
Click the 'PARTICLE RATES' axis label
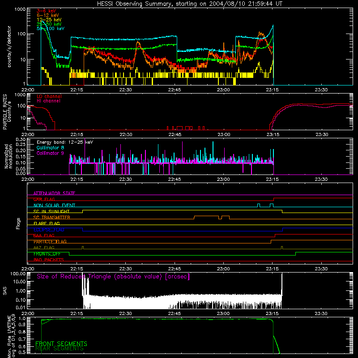[x=5, y=112]
